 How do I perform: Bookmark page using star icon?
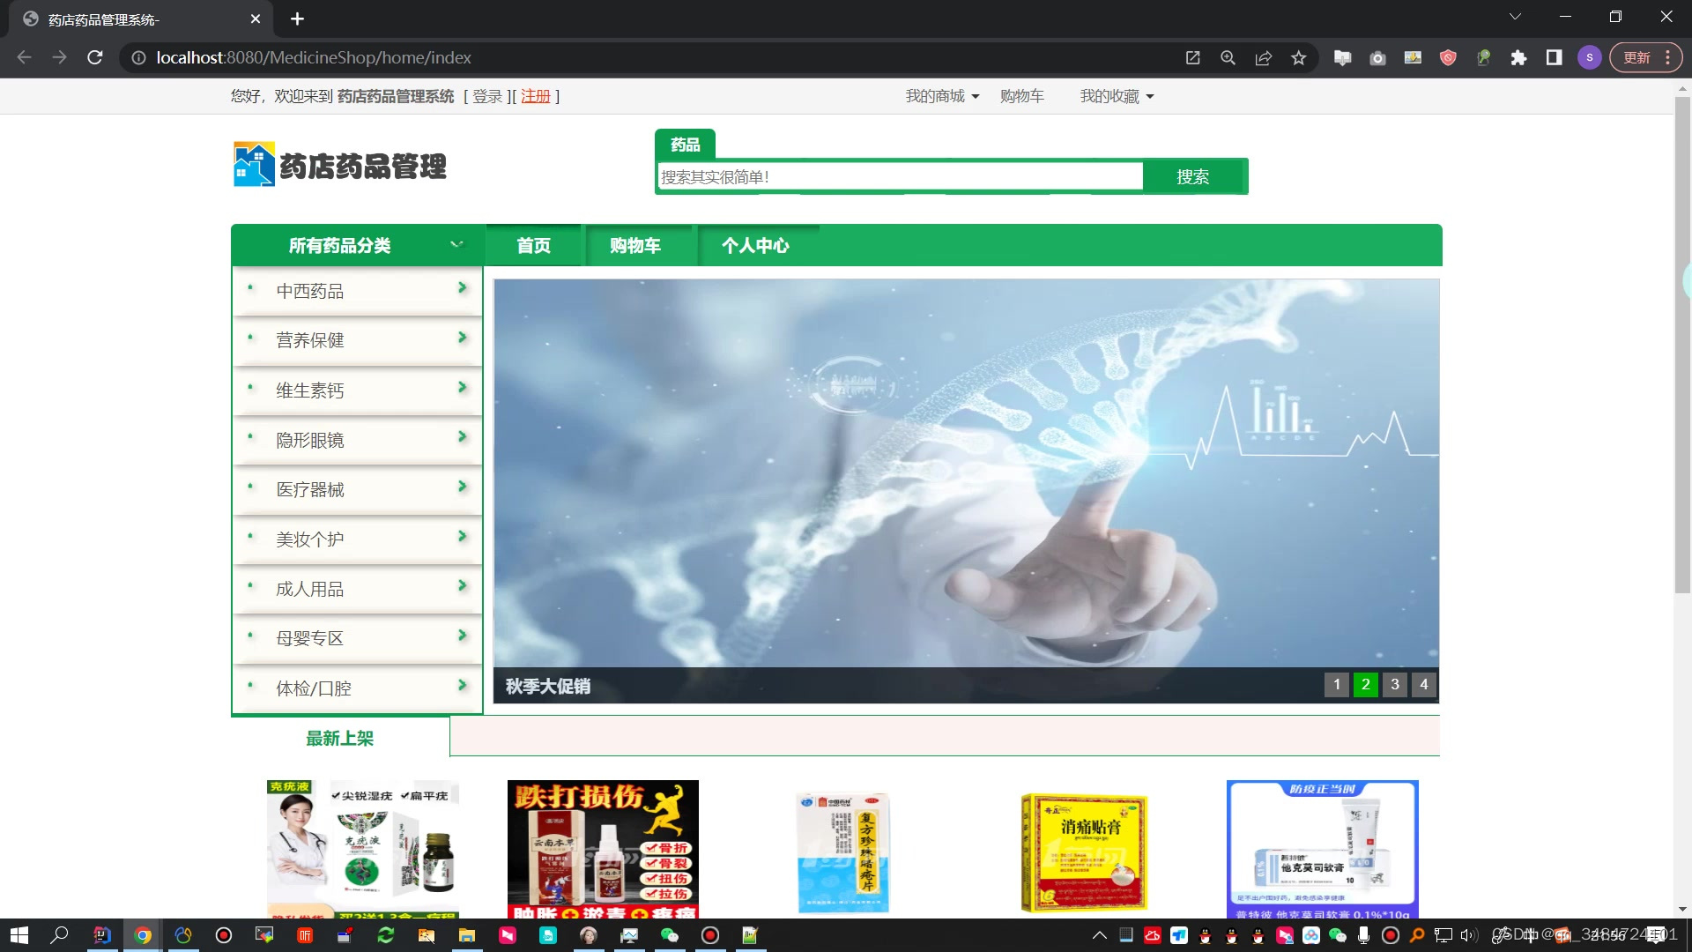pyautogui.click(x=1298, y=57)
